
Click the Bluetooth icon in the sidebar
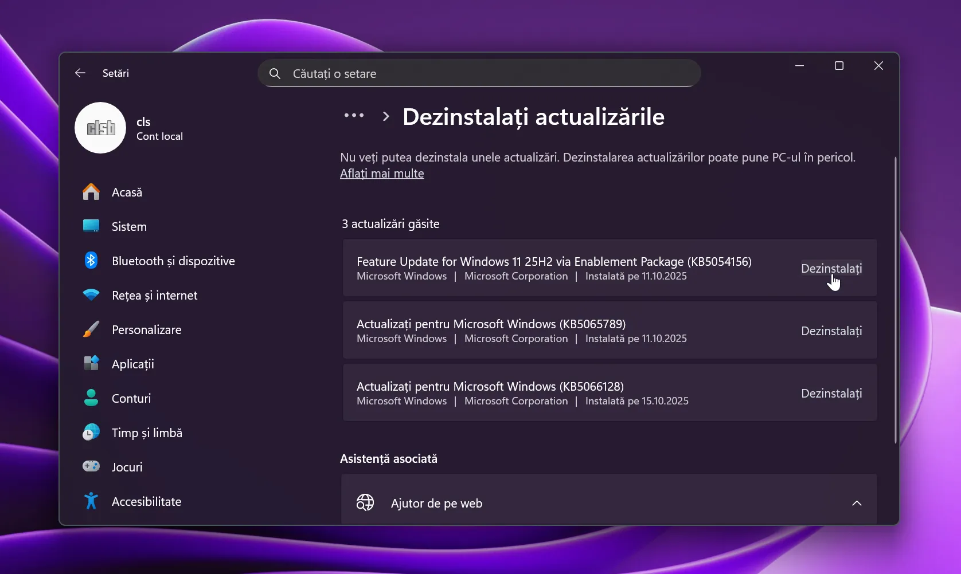[91, 261]
